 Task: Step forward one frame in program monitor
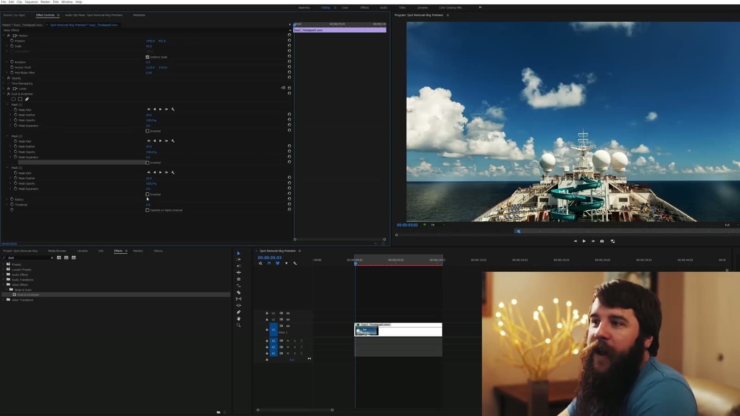[593, 241]
